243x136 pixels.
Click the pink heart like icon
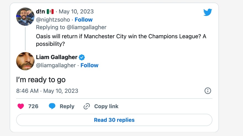coord(21,106)
